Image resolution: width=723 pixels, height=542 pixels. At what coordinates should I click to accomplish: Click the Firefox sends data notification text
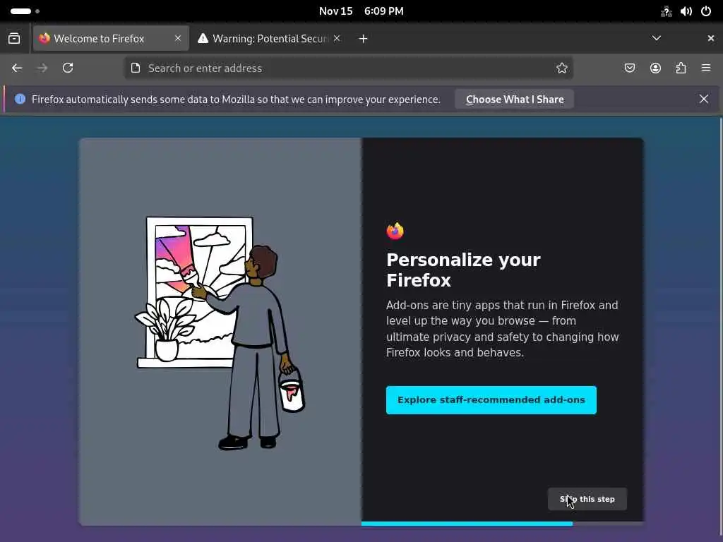click(236, 99)
